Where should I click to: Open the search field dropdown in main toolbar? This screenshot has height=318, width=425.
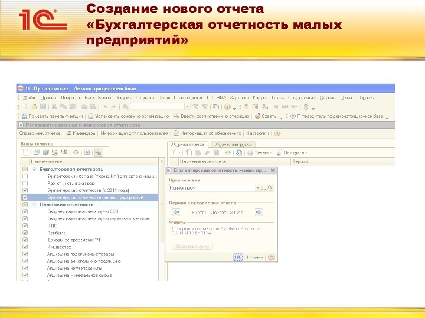(187, 107)
